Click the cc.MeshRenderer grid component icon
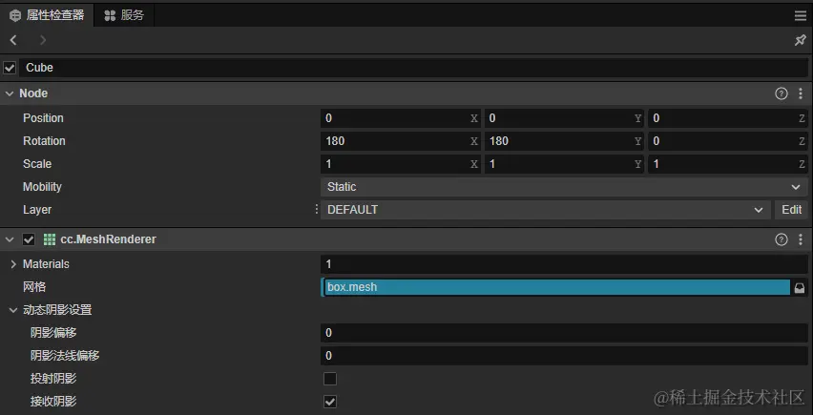The height and width of the screenshot is (415, 813). (50, 239)
